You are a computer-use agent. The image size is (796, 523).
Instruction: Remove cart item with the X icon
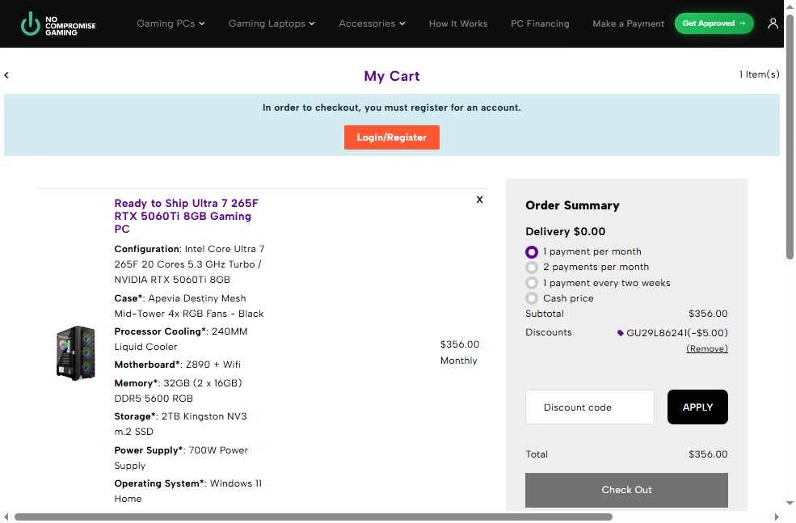pyautogui.click(x=479, y=200)
